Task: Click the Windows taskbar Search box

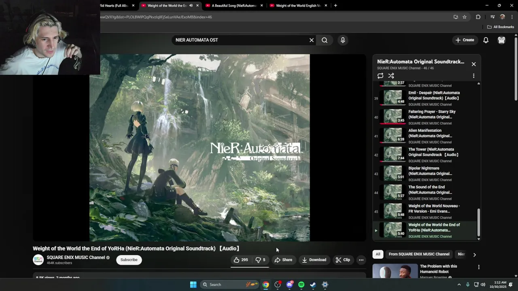Action: (x=230, y=285)
